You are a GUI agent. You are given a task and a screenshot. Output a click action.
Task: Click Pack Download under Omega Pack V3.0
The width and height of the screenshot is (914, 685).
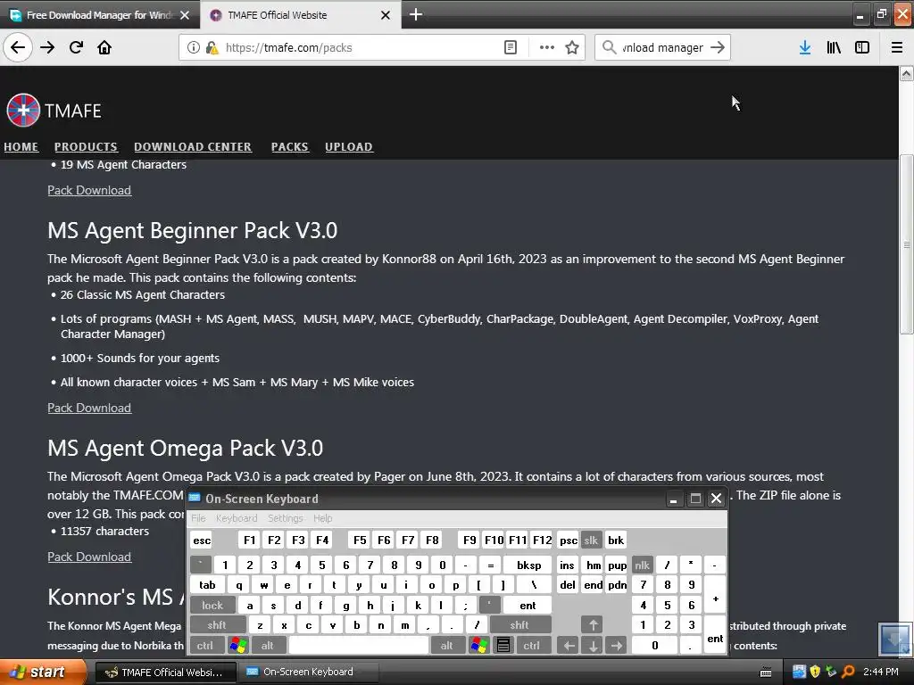[89, 557]
